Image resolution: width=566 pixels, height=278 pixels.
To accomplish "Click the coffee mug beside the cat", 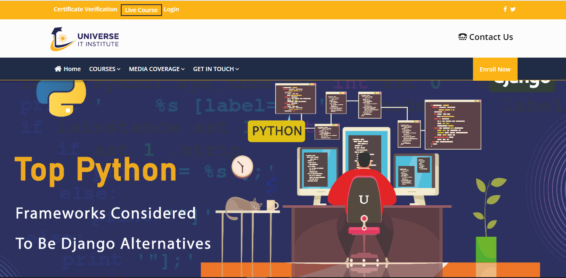I will 272,205.
